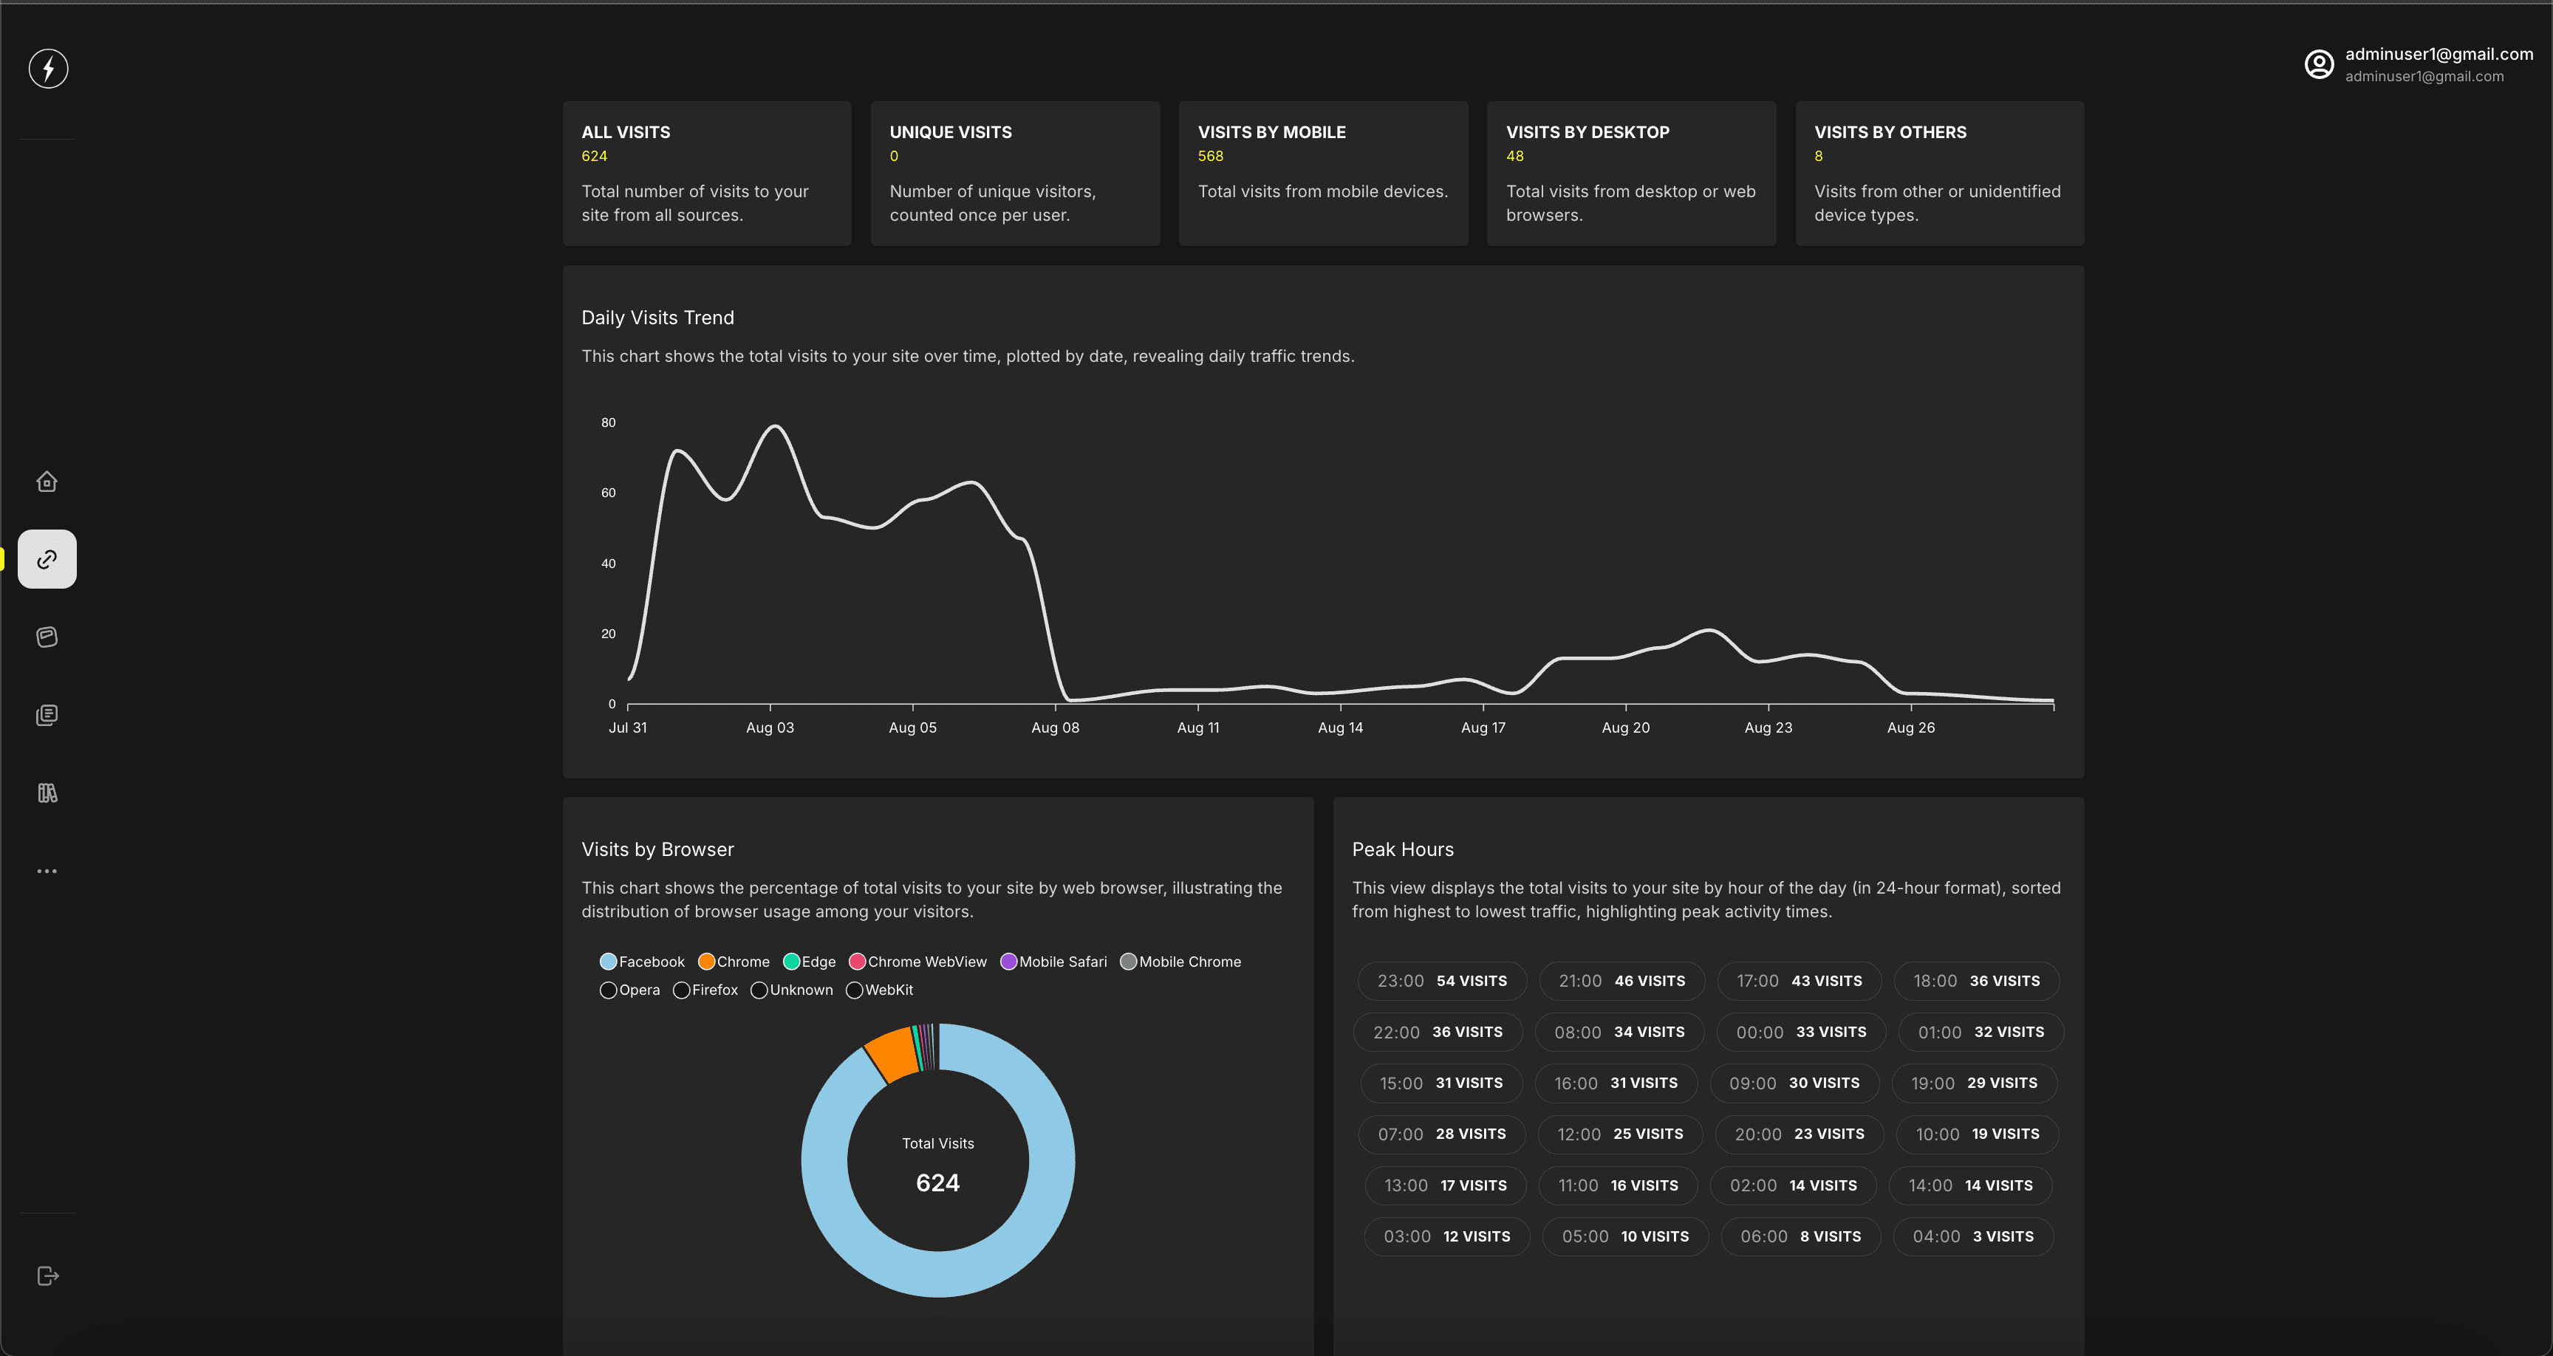Image resolution: width=2553 pixels, height=1356 pixels.
Task: Click the 08:00 34 VISITS chip
Action: click(x=1619, y=1033)
